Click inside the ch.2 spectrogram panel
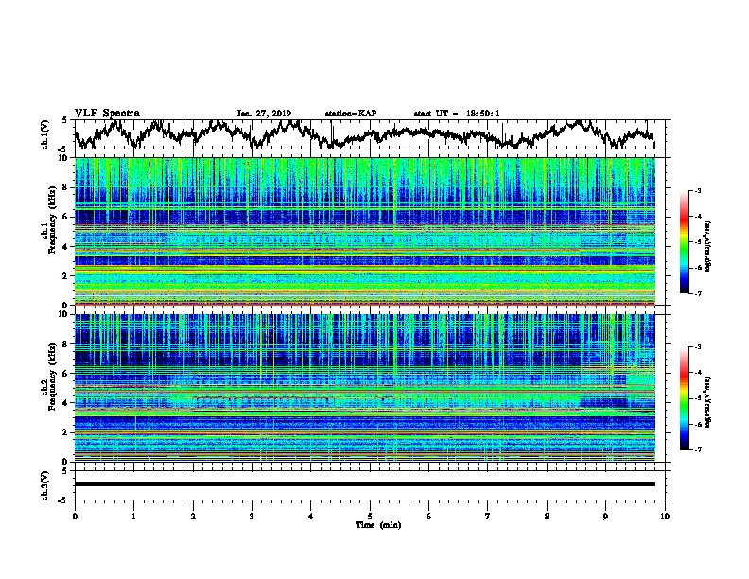Image resolution: width=749 pixels, height=579 pixels. [365, 388]
